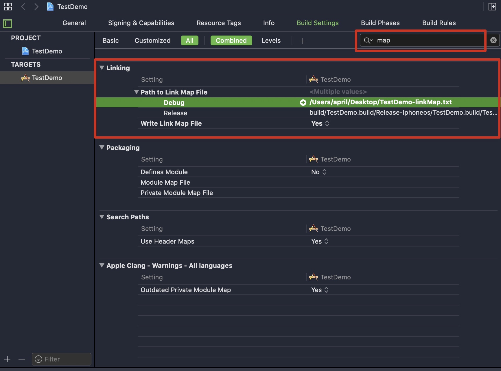Click the TestDemo project file icon in the breadcrumb
Screen dimensions: 501x371
(50, 7)
